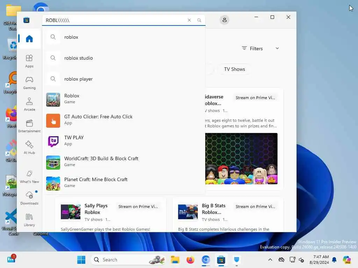
Task: Open AI Hub in sidebar
Action: (x=29, y=148)
